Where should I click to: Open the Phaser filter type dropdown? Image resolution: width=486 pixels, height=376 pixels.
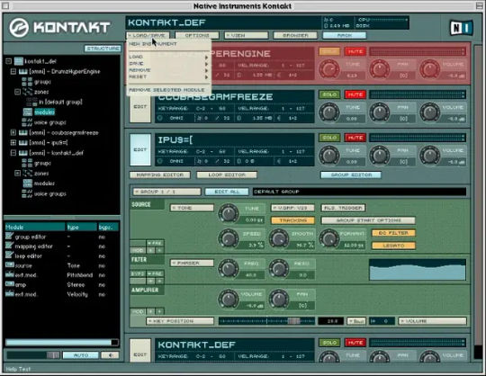(x=193, y=263)
